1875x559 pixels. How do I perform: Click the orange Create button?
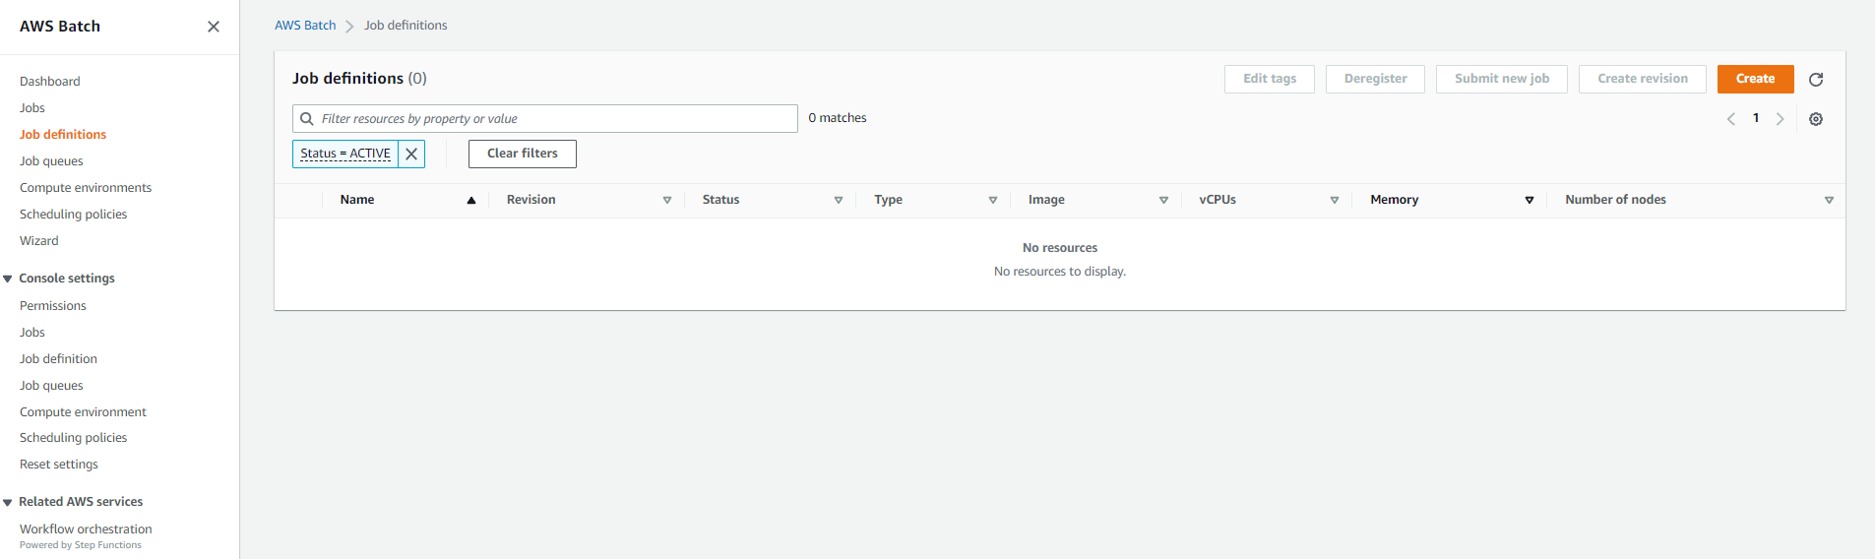[1755, 79]
